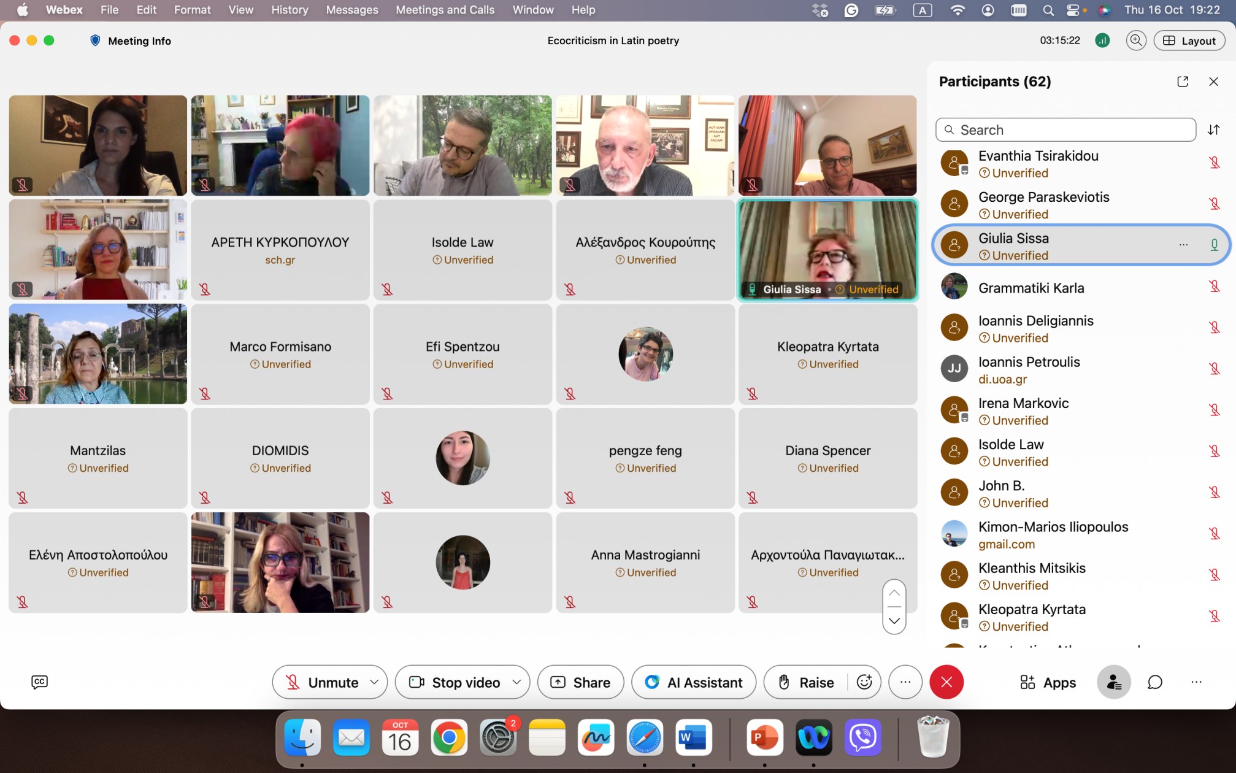
Task: Open Meetings and Calls menu
Action: tap(445, 10)
